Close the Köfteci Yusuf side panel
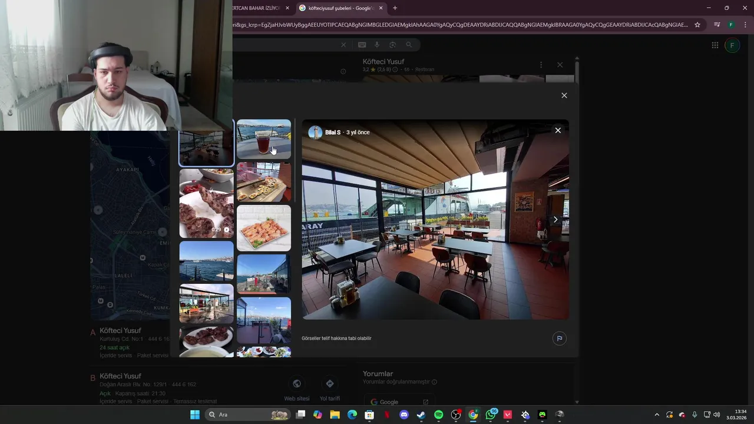 (x=560, y=65)
